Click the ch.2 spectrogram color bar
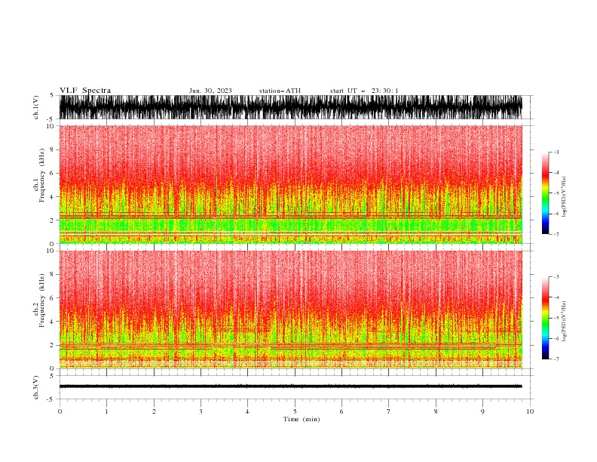 coord(545,318)
